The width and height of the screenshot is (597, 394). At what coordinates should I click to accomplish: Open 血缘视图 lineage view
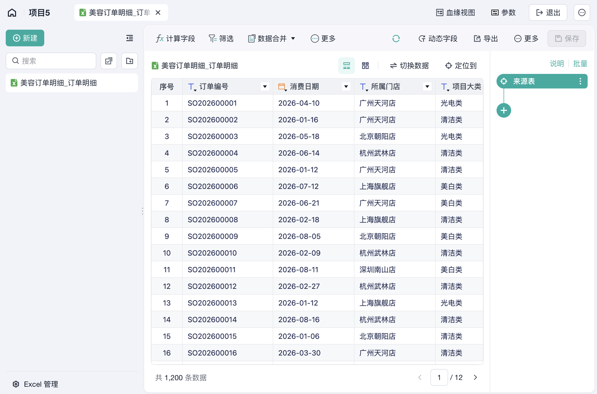pyautogui.click(x=456, y=12)
